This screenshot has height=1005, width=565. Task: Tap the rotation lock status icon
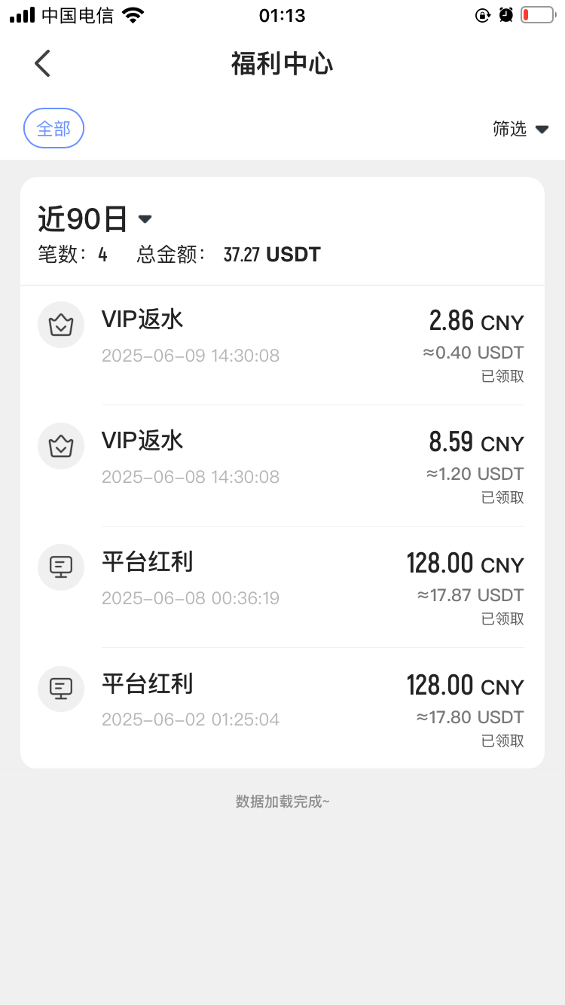pos(483,15)
